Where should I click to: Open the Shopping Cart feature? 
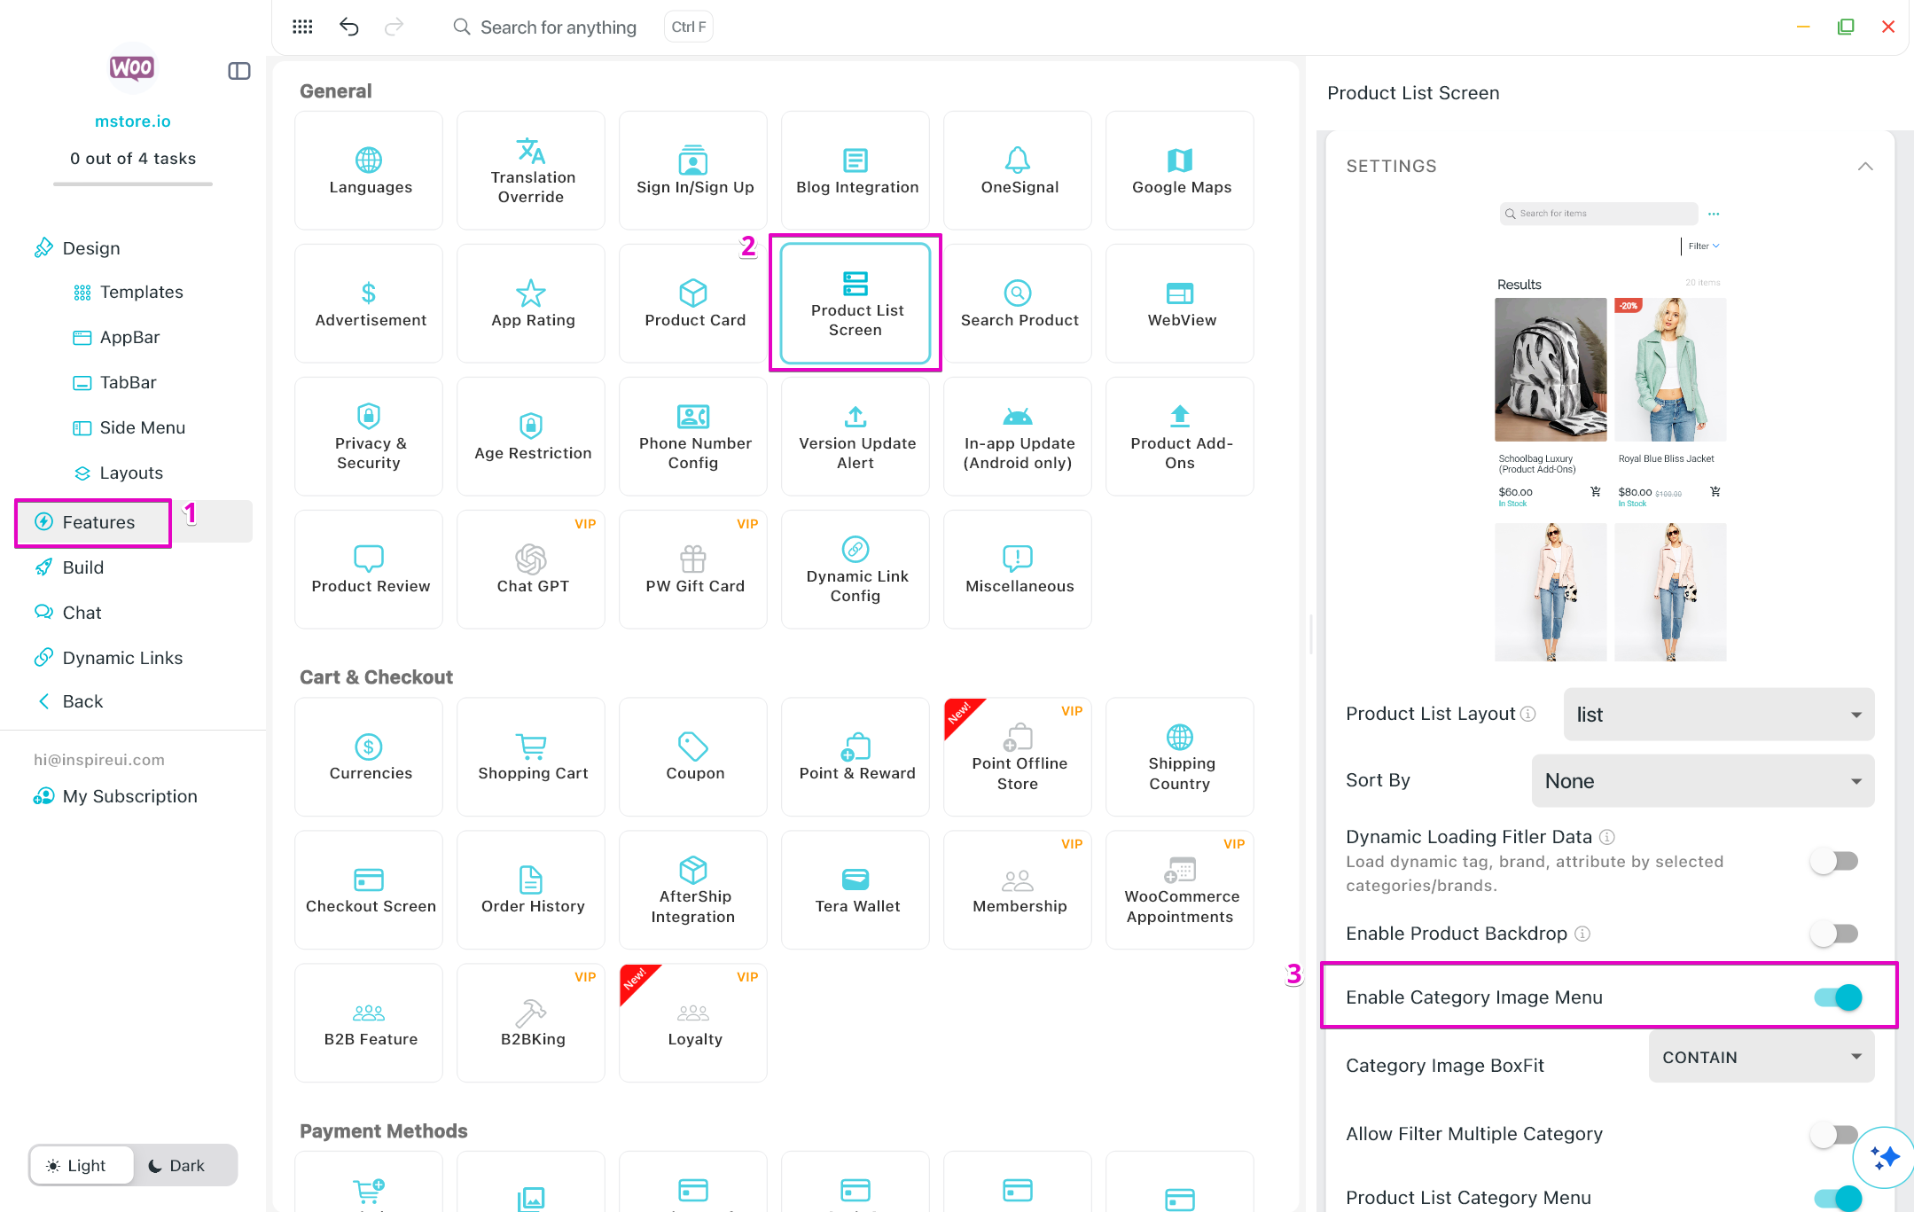531,756
